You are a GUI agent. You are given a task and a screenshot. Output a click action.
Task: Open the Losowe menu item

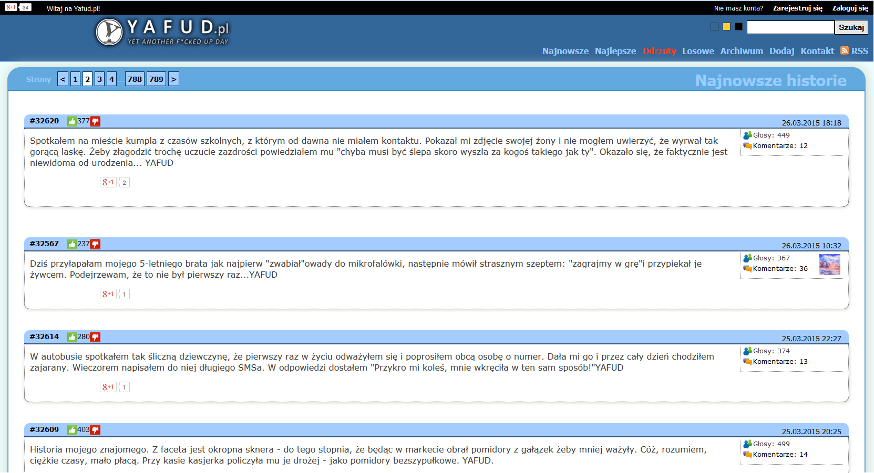(698, 51)
